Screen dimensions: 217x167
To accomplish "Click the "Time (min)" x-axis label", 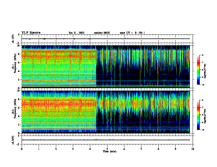I will [x=110, y=151].
